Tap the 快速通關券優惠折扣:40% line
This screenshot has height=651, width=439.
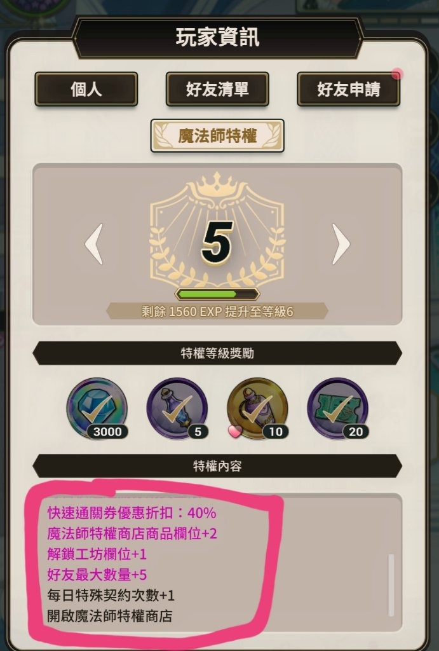point(132,513)
